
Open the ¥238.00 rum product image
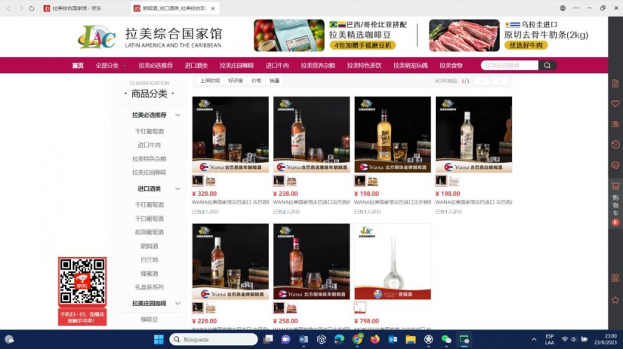coord(311,134)
